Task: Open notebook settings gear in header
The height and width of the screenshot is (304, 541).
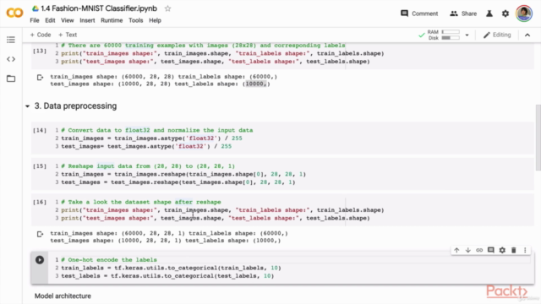Action: point(505,14)
